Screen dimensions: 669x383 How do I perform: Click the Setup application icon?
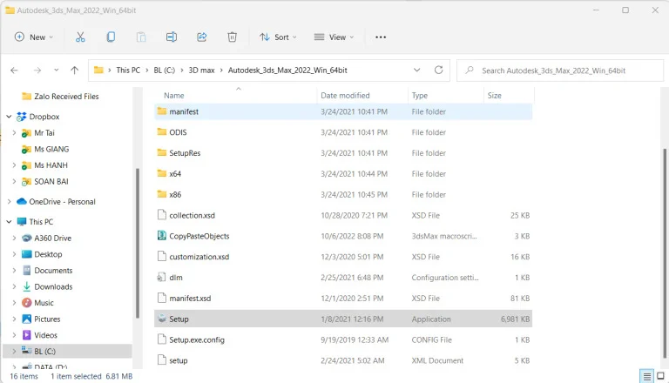(x=162, y=319)
